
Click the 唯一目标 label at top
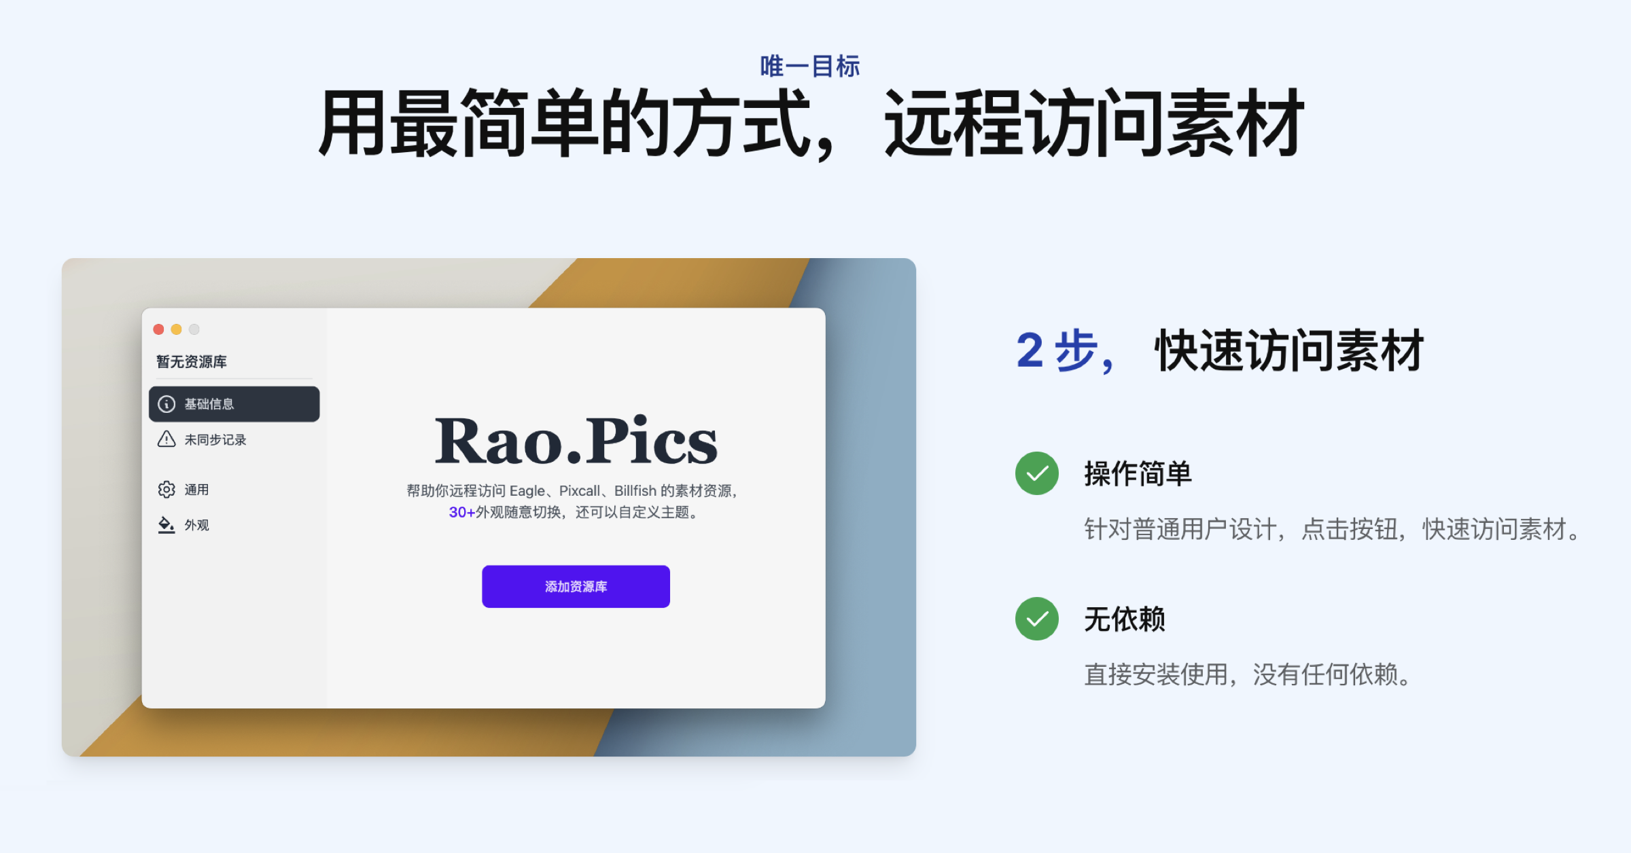(810, 66)
